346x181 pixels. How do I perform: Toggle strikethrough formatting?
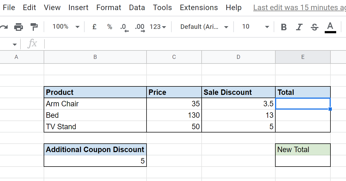pyautogui.click(x=315, y=27)
